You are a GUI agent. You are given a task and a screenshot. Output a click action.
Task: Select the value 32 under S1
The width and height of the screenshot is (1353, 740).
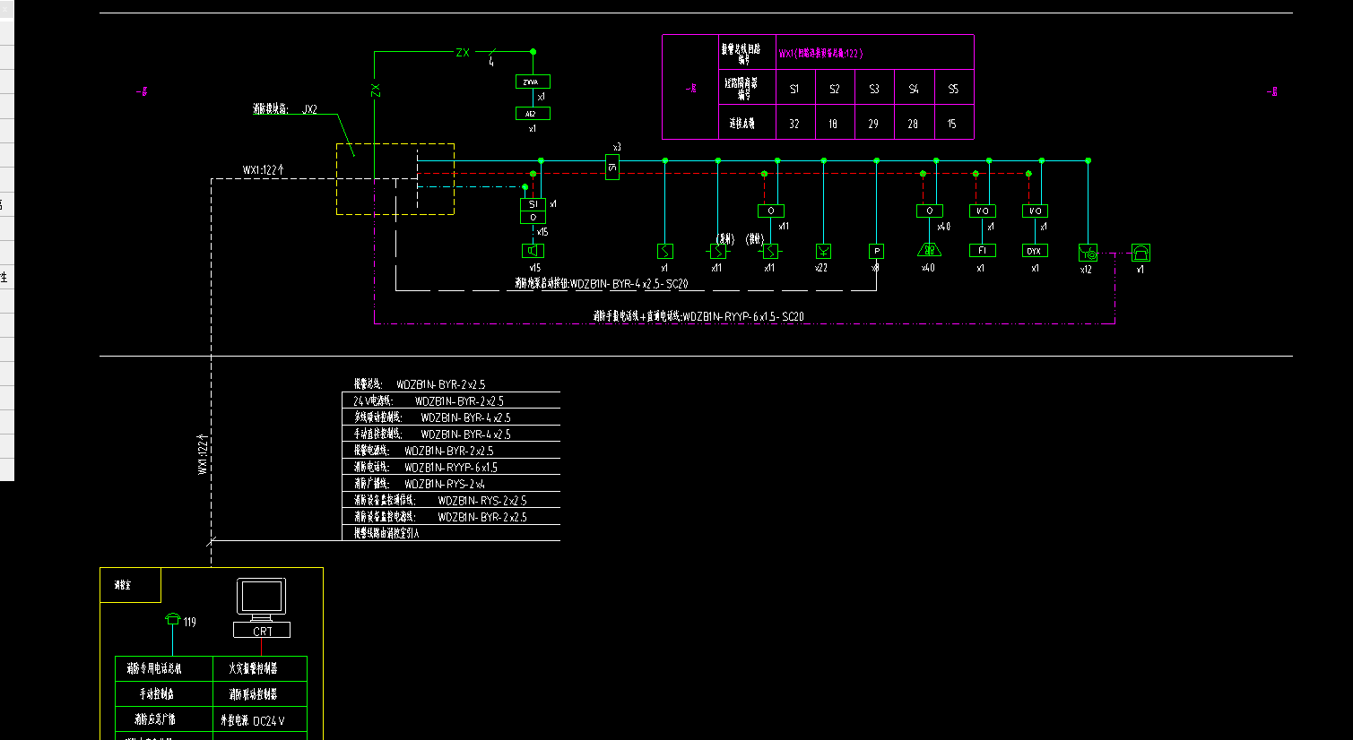(x=794, y=124)
